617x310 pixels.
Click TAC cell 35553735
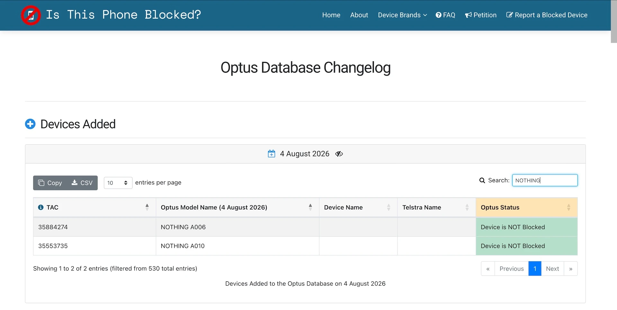94,246
